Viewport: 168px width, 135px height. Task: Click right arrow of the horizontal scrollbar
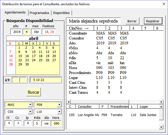click(161, 102)
